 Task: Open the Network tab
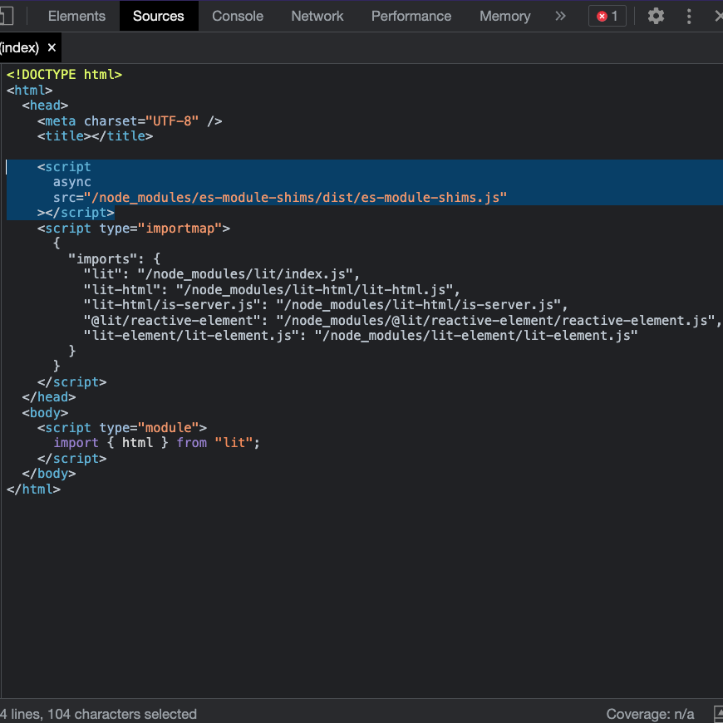click(x=317, y=16)
